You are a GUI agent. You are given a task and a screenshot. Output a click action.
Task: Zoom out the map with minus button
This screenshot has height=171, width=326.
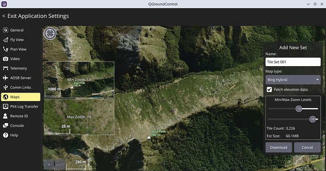pyautogui.click(x=60, y=164)
